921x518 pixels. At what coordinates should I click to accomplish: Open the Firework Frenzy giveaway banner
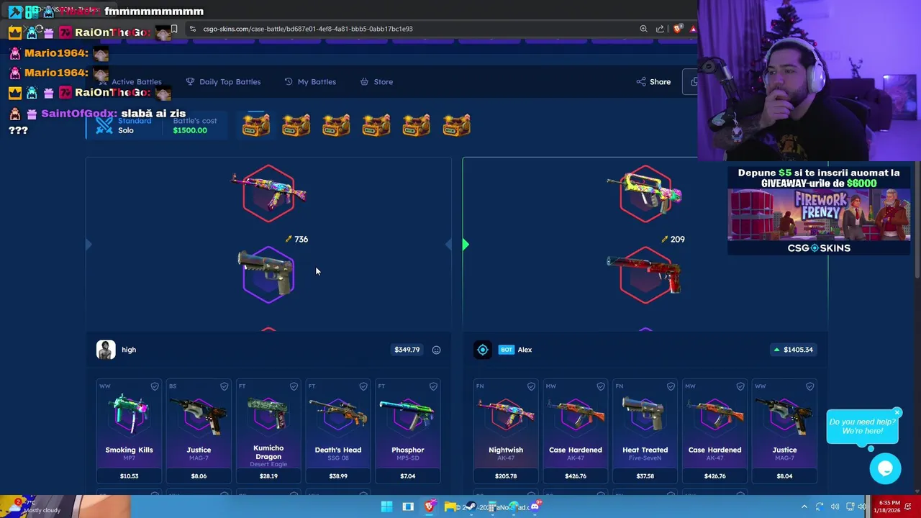(x=819, y=211)
